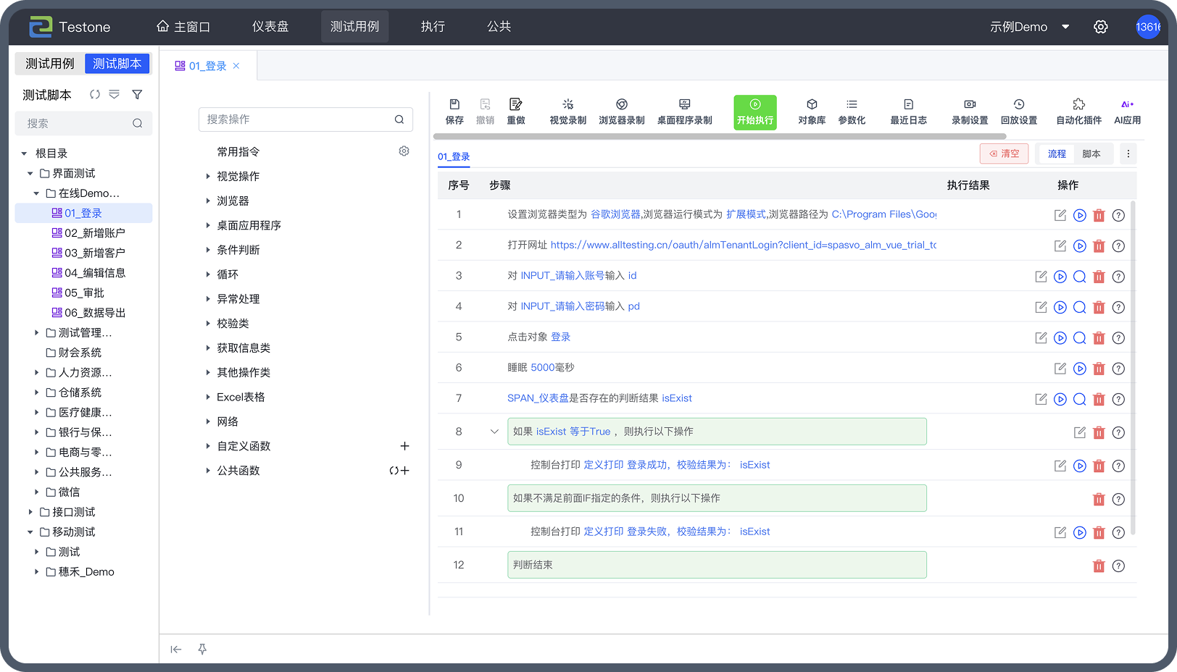Open recent logs (最近日志)
This screenshot has height=672, width=1177.
tap(908, 112)
